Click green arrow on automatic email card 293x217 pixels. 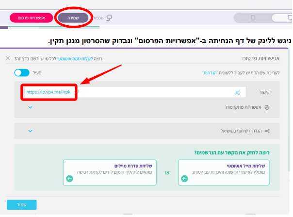[x=184, y=179]
